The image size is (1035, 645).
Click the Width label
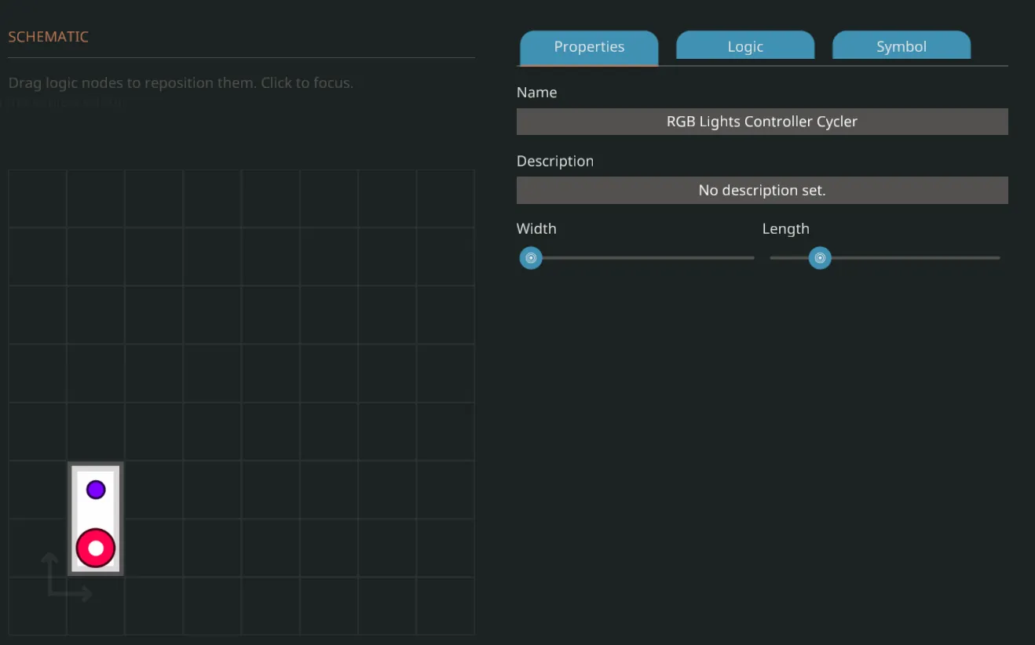(536, 228)
